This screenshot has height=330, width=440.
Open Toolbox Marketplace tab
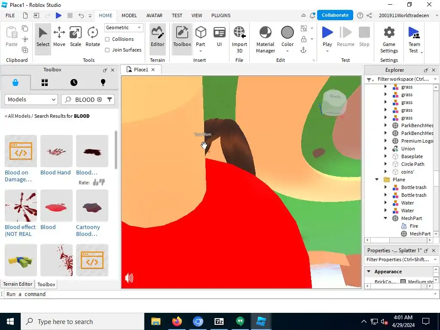pyautogui.click(x=15, y=82)
